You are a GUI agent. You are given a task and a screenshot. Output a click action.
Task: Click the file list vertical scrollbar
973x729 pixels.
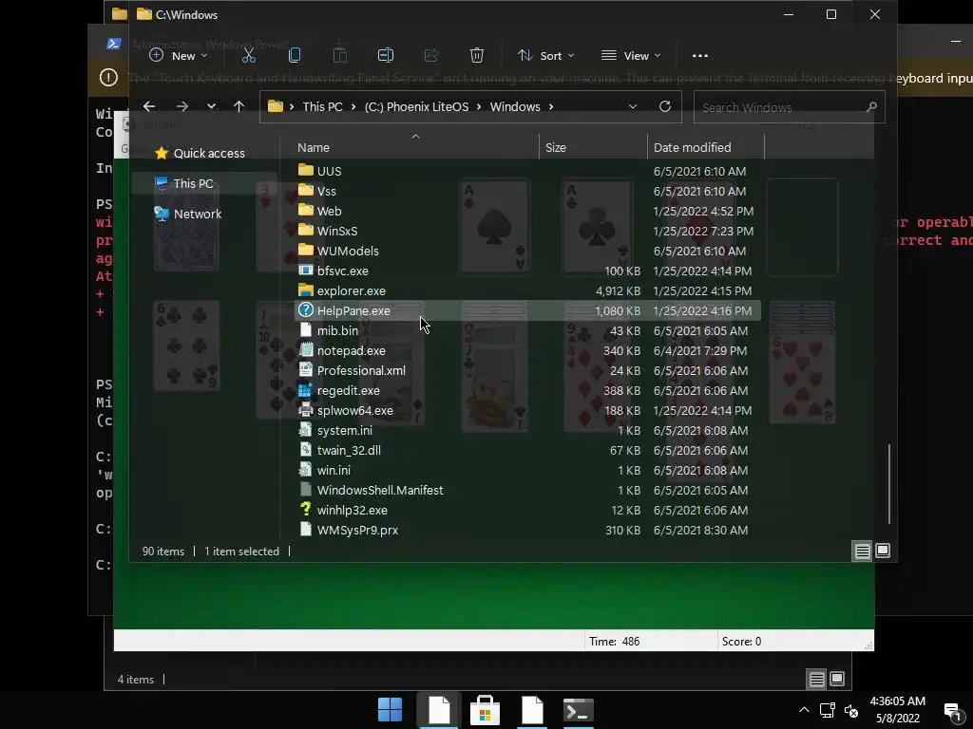tap(889, 483)
